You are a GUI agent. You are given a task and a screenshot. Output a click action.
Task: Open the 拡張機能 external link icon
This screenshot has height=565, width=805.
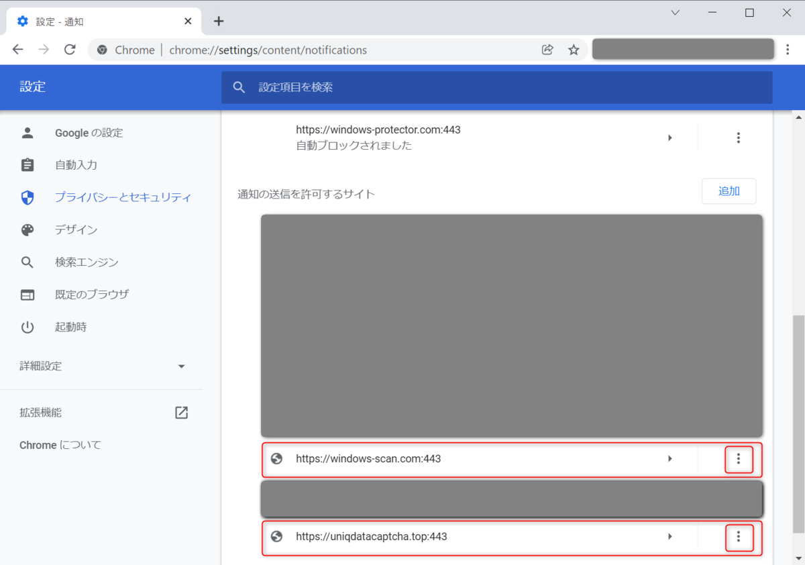pyautogui.click(x=181, y=412)
